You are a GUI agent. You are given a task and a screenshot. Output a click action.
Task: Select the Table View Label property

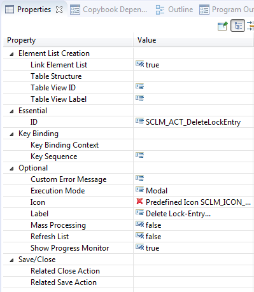[59, 99]
